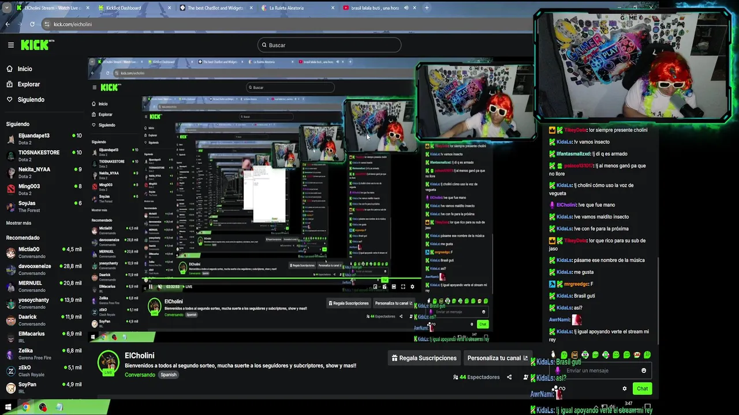Open davooxeneize recommended channel
This screenshot has height=415, width=739.
[44, 269]
